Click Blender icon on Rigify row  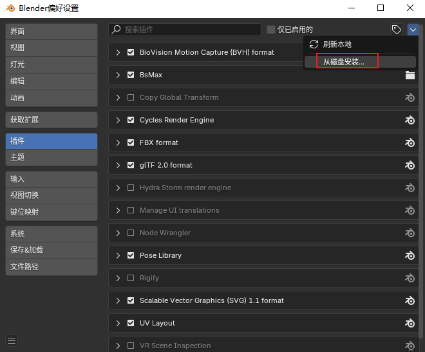(x=410, y=278)
